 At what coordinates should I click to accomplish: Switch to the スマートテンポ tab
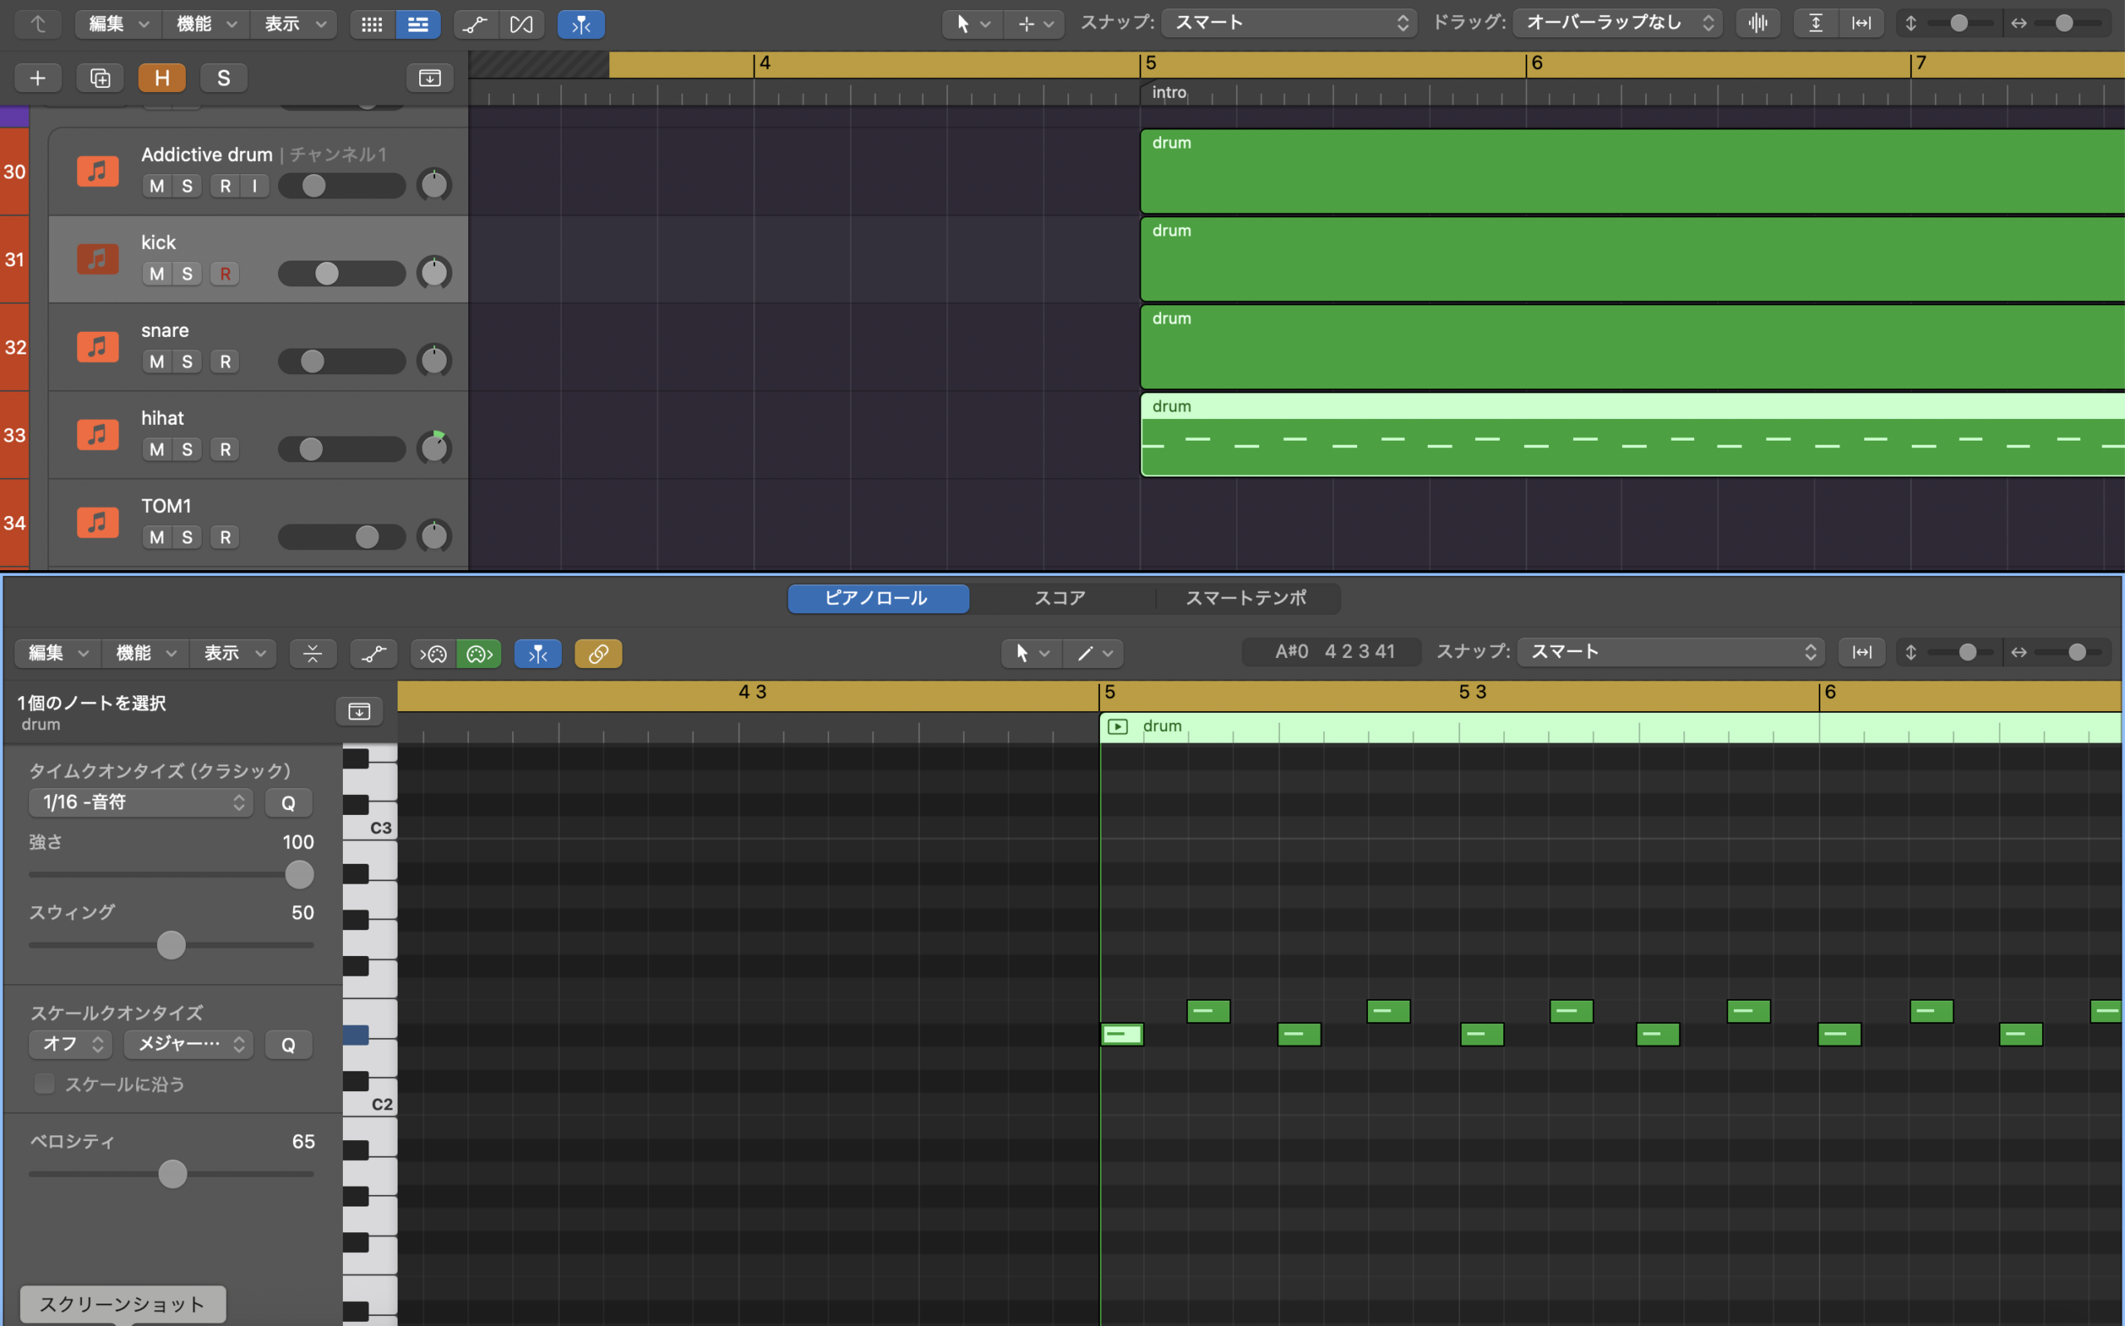pos(1246,599)
